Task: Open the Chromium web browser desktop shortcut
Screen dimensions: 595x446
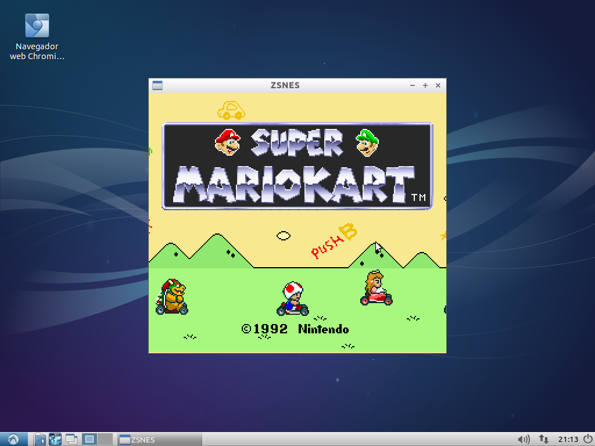Action: (x=37, y=26)
